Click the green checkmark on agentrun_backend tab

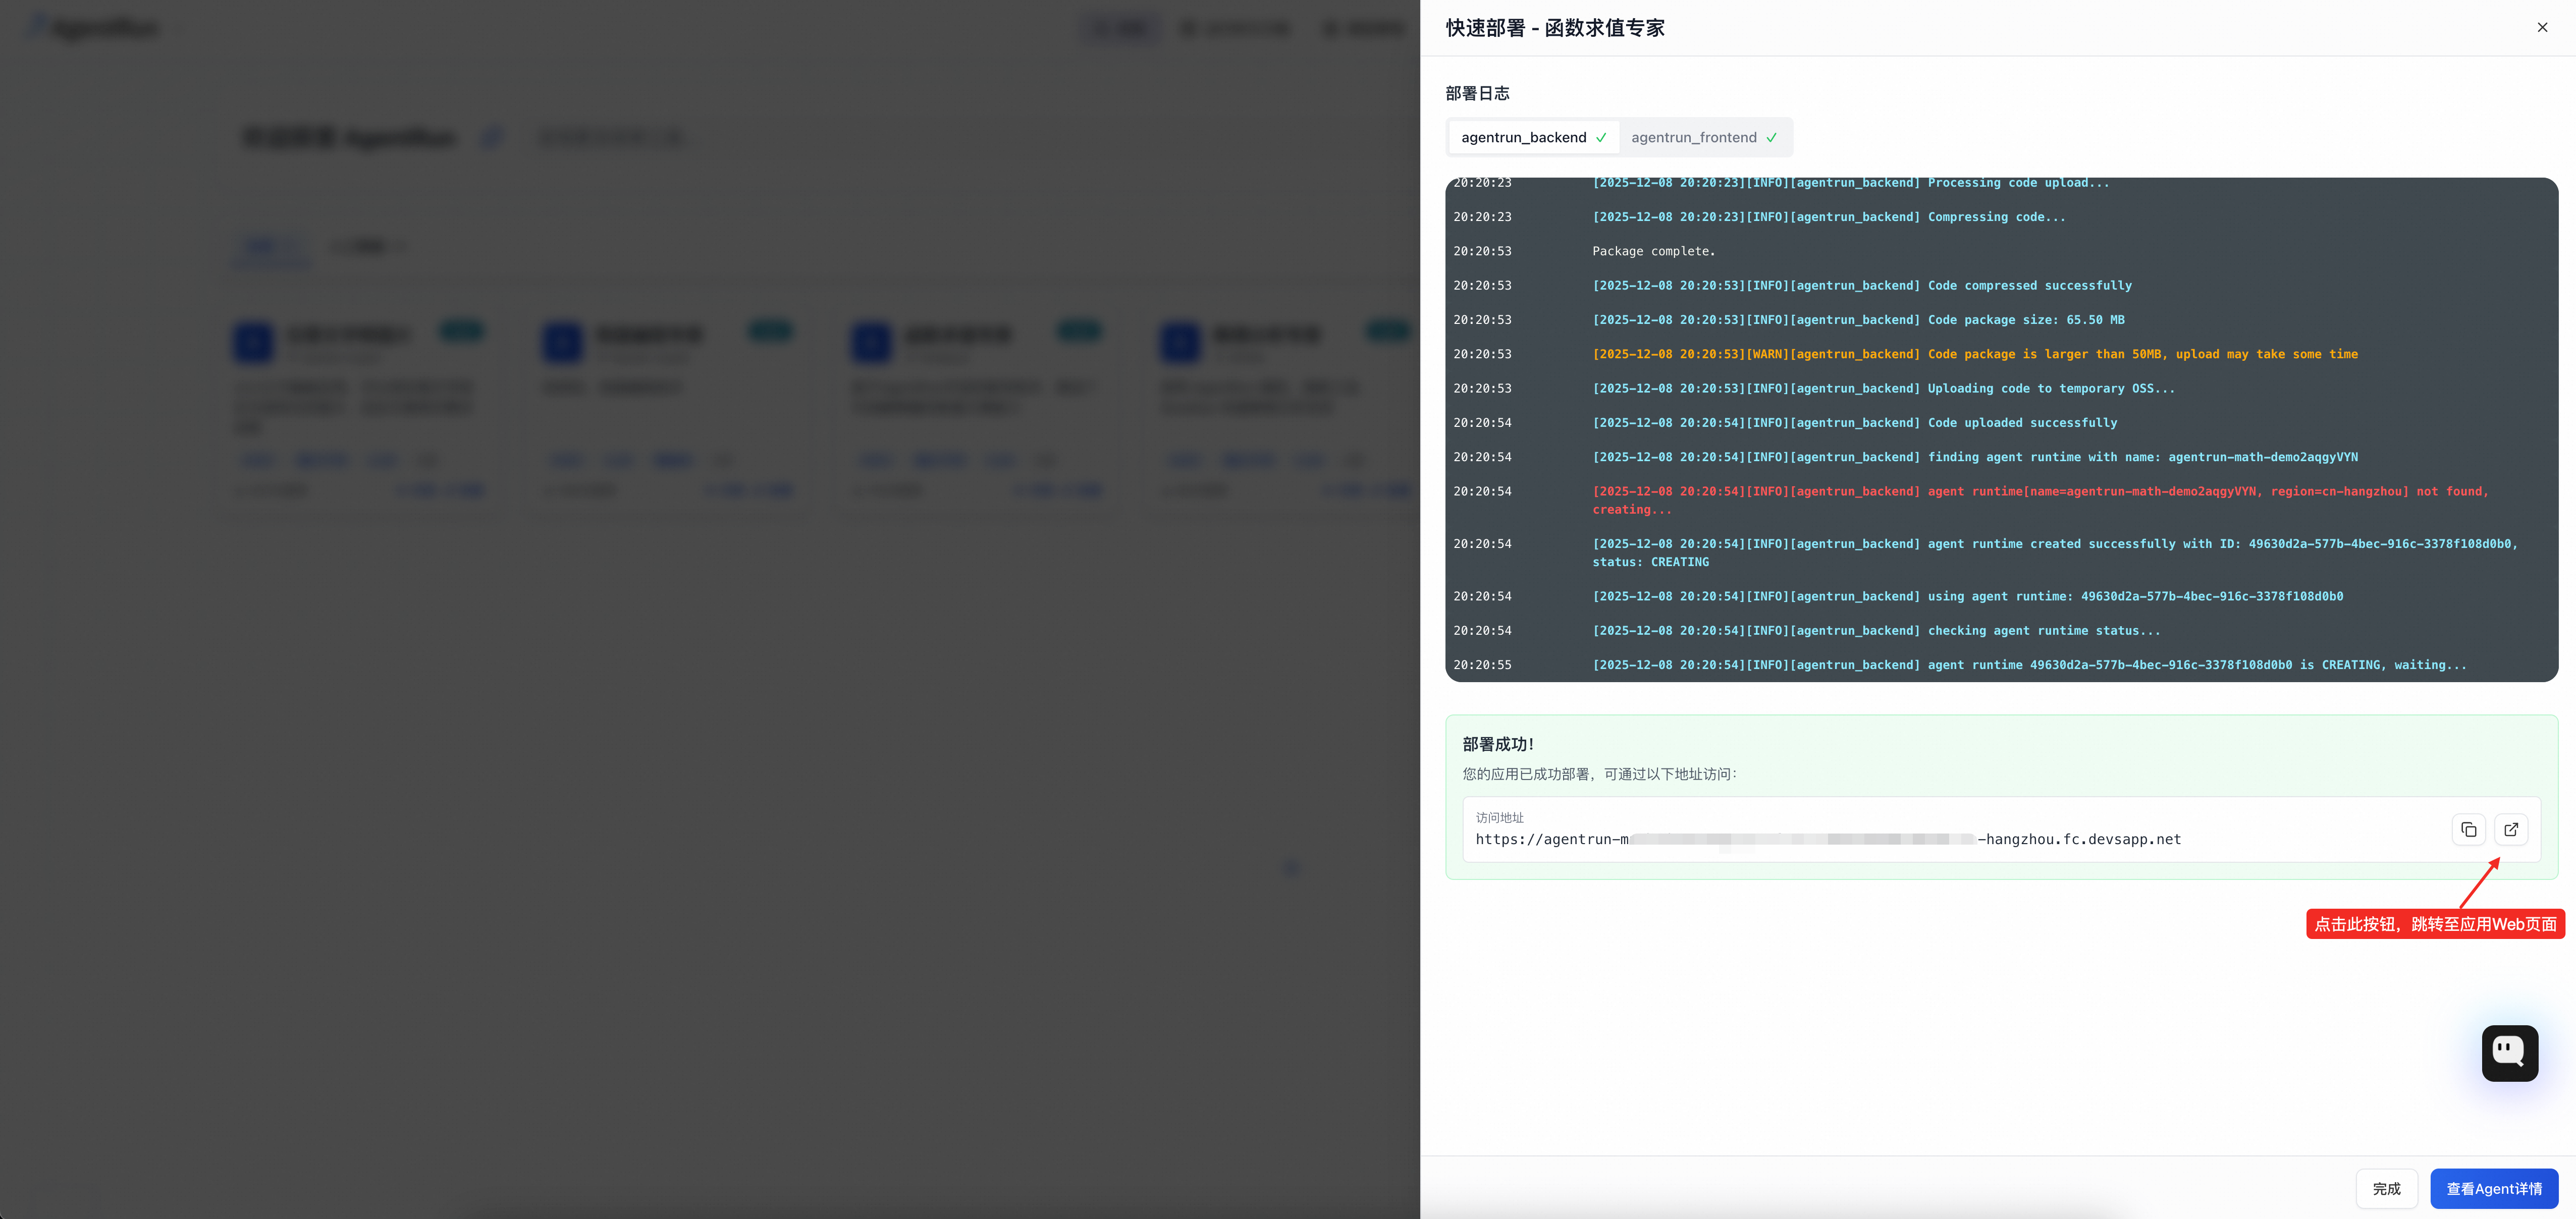click(1602, 137)
